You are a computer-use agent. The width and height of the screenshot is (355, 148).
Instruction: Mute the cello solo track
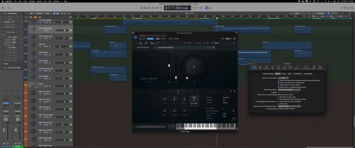click(x=45, y=46)
